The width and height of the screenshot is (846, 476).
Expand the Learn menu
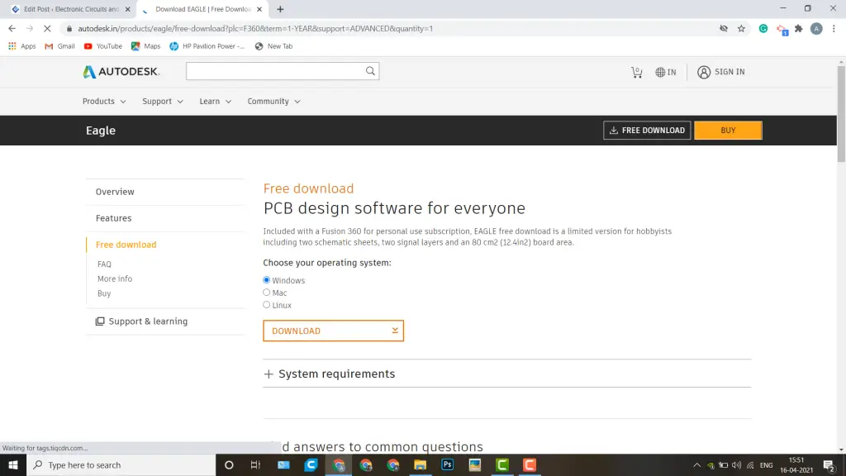[216, 102]
